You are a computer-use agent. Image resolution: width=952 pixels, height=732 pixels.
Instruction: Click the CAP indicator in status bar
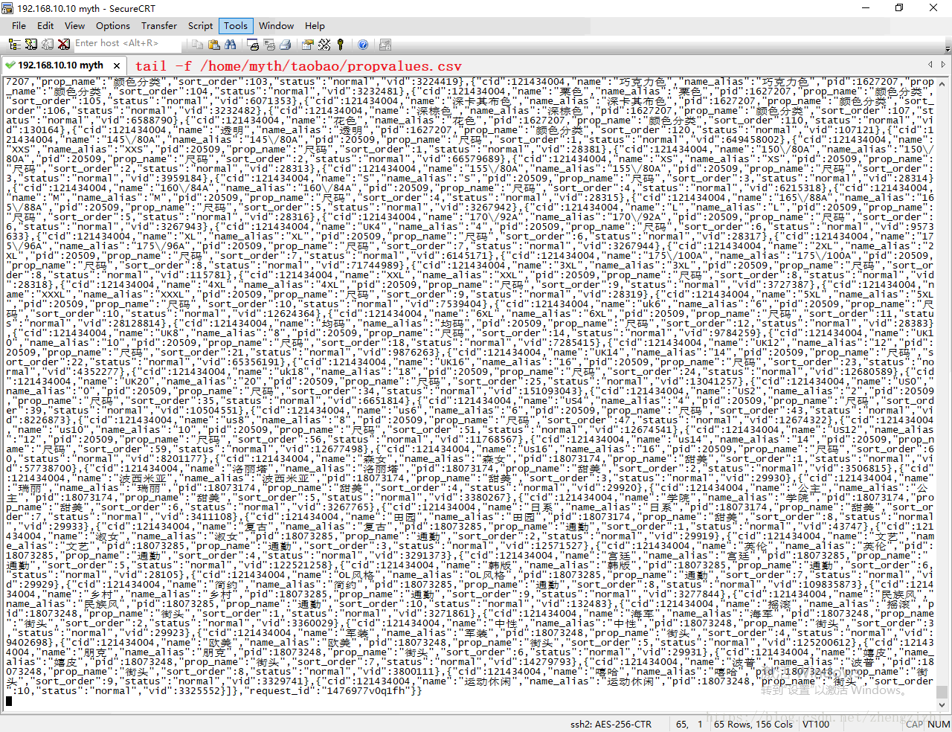point(914,724)
